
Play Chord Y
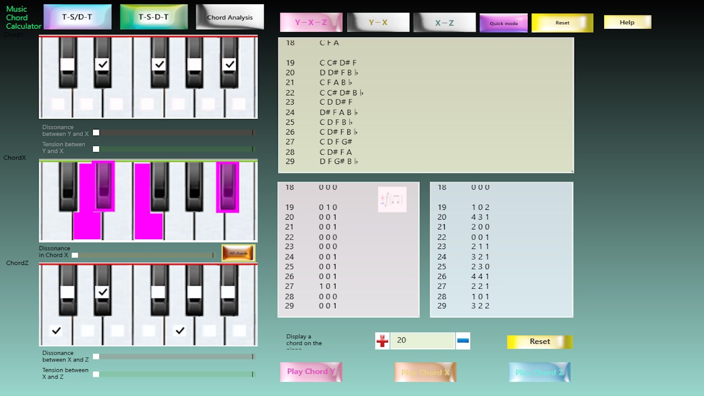311,372
